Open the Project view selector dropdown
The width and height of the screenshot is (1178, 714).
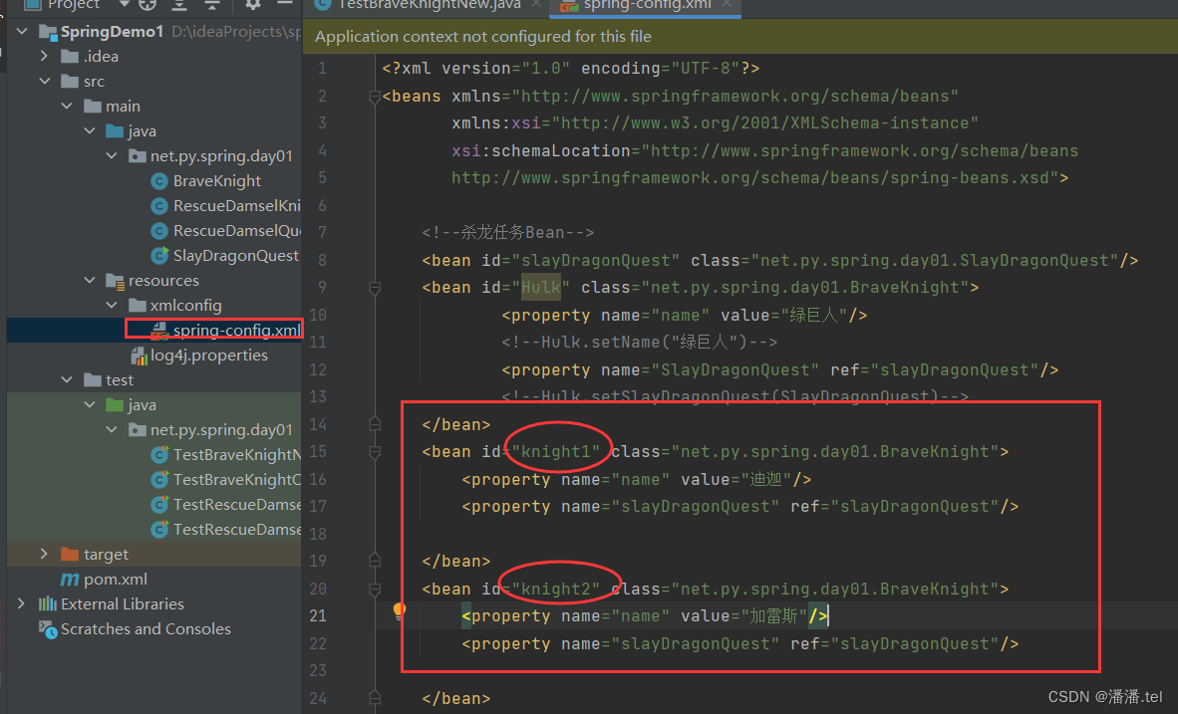(x=124, y=5)
